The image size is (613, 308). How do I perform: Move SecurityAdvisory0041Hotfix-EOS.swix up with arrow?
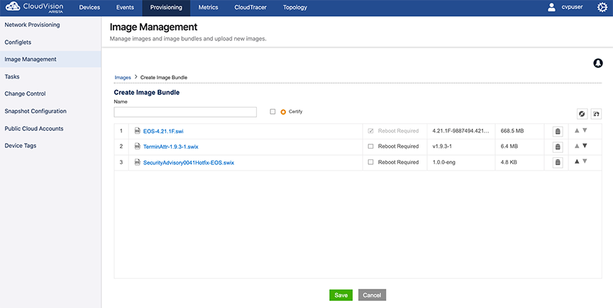click(x=577, y=161)
